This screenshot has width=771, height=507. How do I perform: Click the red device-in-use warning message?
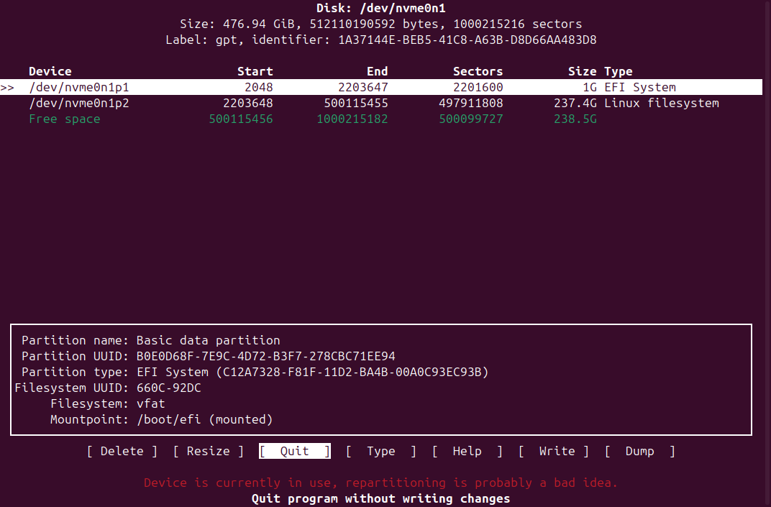pyautogui.click(x=380, y=483)
